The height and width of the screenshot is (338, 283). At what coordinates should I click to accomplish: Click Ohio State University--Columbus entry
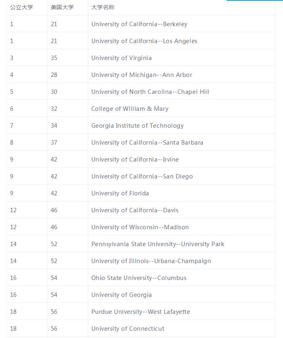click(x=139, y=278)
